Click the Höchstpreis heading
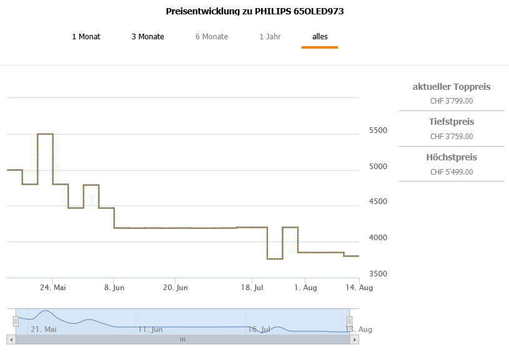The height and width of the screenshot is (355, 509). (452, 158)
